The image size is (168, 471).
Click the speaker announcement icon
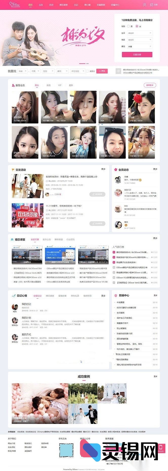point(118,71)
